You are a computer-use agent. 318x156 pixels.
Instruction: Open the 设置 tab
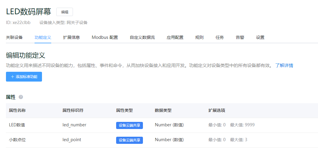(x=260, y=37)
